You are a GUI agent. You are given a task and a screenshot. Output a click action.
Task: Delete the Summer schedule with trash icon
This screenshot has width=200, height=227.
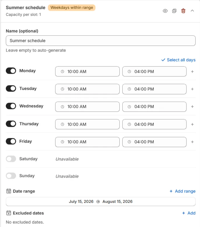(183, 11)
